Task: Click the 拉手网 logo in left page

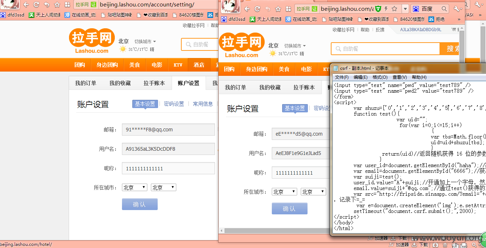Action: [x=92, y=40]
